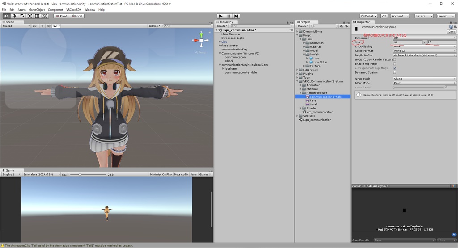Open the Component menu
Screen dimensions: 458x248
(55, 10)
